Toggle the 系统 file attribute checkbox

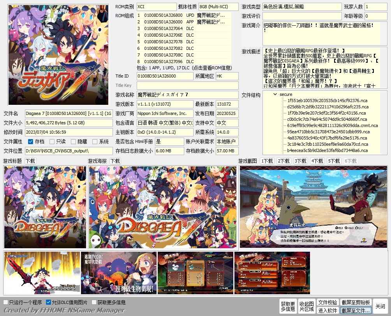click(x=95, y=142)
